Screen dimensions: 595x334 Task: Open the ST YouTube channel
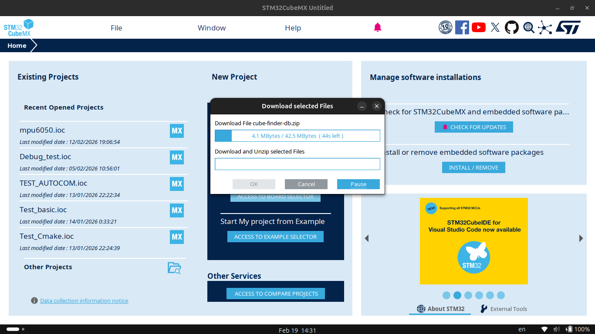tap(479, 27)
